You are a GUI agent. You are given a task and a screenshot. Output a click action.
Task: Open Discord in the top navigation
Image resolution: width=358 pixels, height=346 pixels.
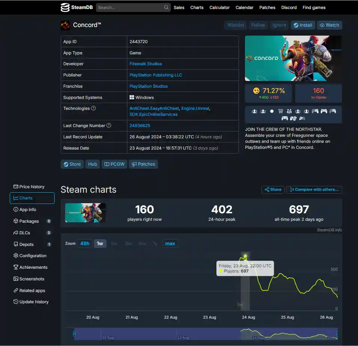tap(289, 7)
